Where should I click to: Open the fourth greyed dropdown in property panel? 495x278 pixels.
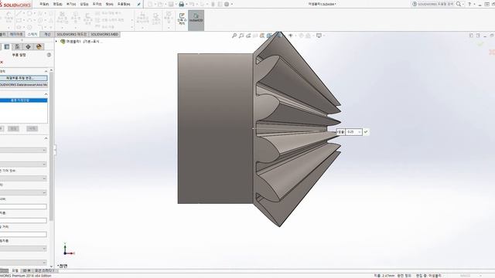23,192
